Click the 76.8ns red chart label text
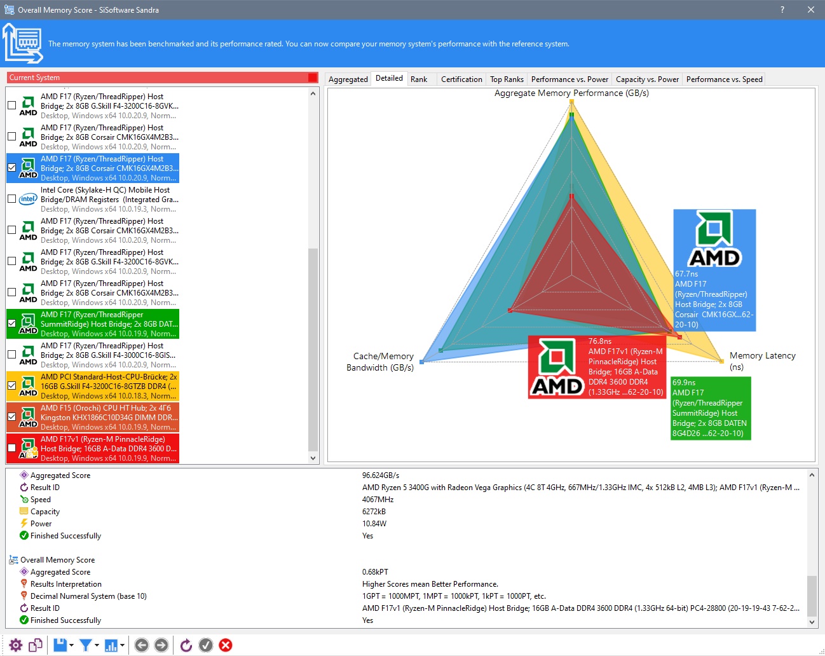825x656 pixels. [x=625, y=367]
